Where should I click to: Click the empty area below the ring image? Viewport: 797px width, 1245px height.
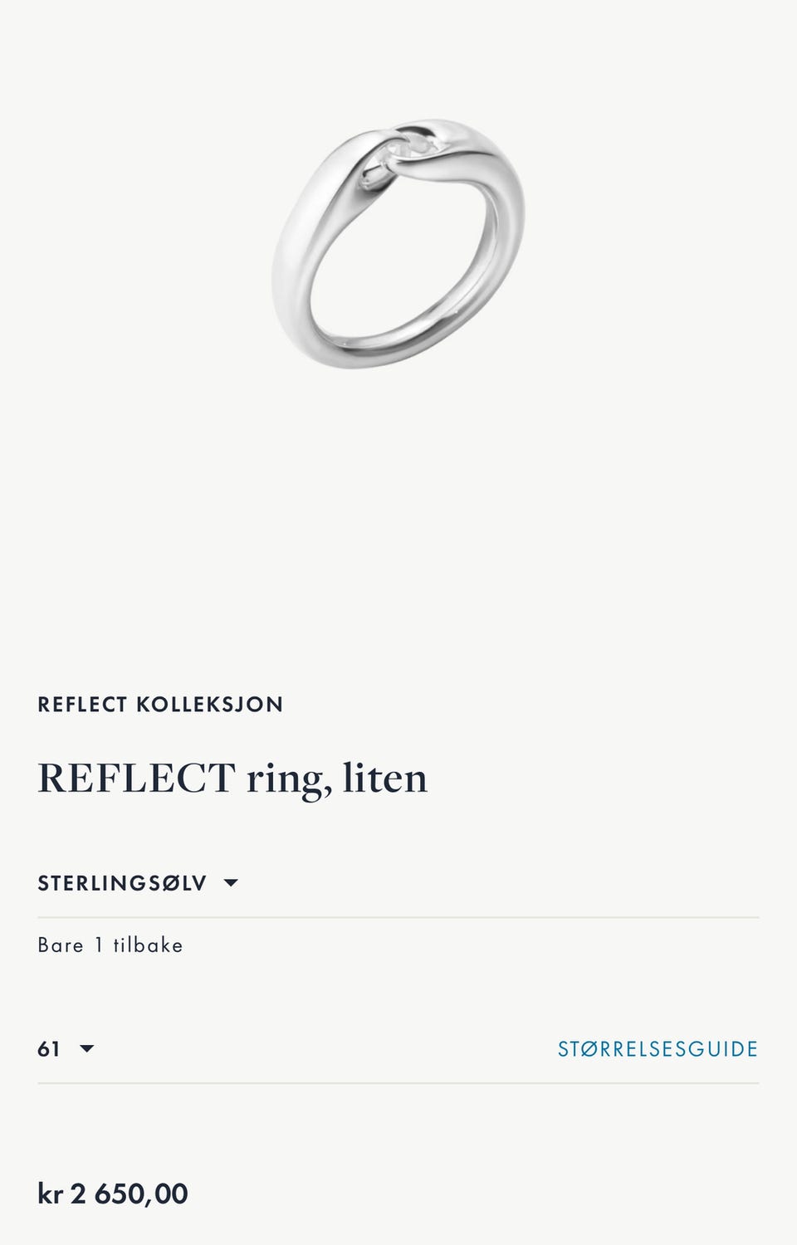tap(398, 515)
